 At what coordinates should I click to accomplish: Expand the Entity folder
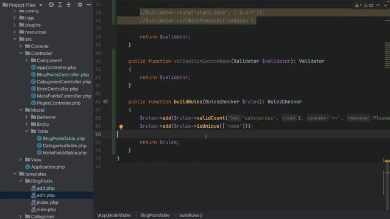[x=27, y=124]
